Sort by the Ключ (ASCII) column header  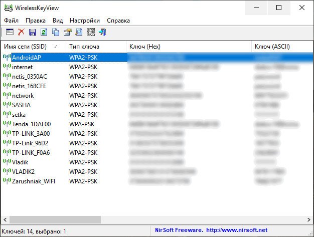tap(282, 47)
